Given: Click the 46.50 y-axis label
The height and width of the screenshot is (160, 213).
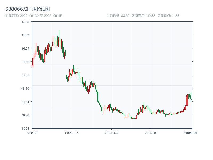Looking at the screenshot, I should (26, 89).
